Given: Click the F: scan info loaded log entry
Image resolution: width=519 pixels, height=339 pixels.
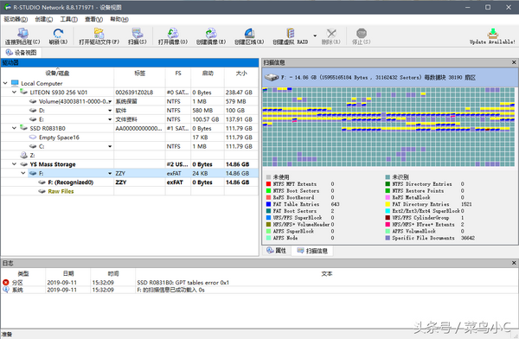Looking at the screenshot, I should click(259, 290).
